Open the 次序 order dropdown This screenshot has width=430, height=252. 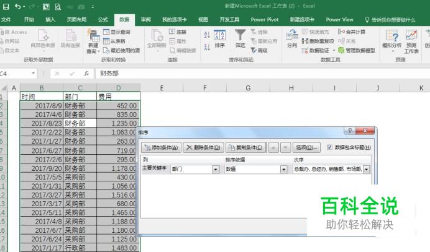[x=367, y=170]
